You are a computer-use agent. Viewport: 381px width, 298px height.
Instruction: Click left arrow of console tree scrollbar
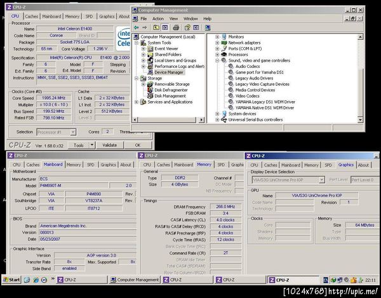pos(135,120)
